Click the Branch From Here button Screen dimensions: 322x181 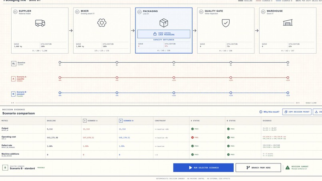[258, 168]
